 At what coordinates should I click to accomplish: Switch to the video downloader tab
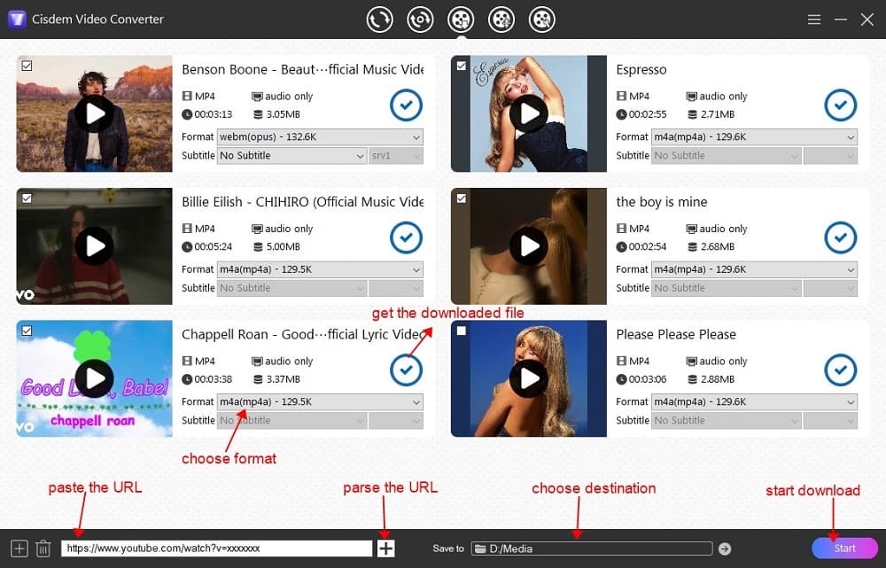pyautogui.click(x=461, y=18)
